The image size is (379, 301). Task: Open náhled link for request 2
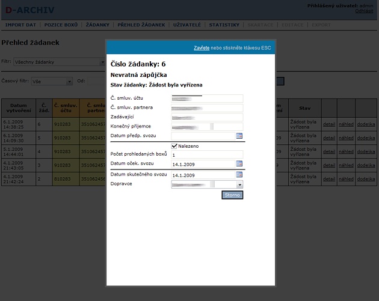(x=346, y=179)
